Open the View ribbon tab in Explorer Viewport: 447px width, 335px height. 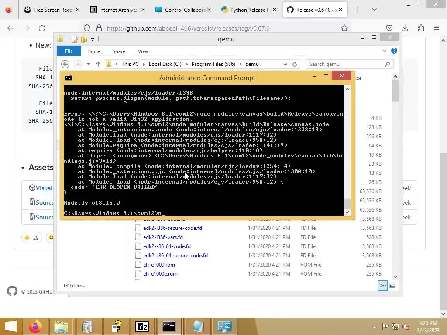click(x=143, y=51)
